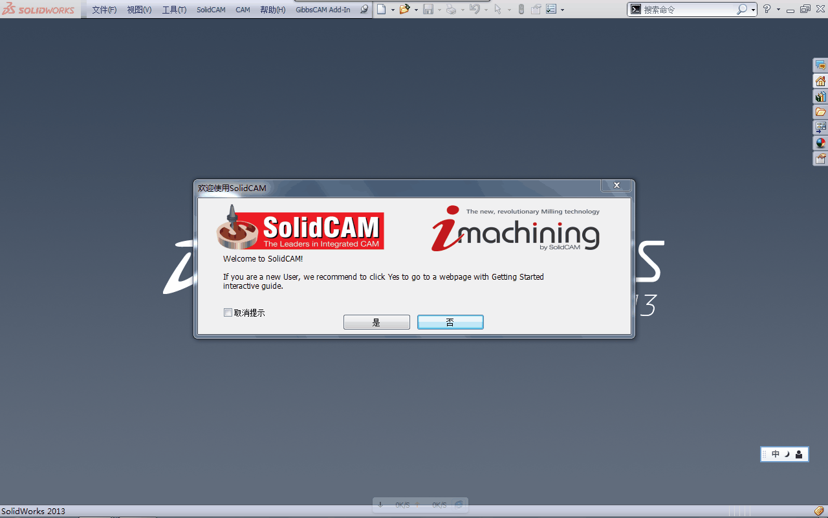Click the Select cursor icon

tap(497, 9)
